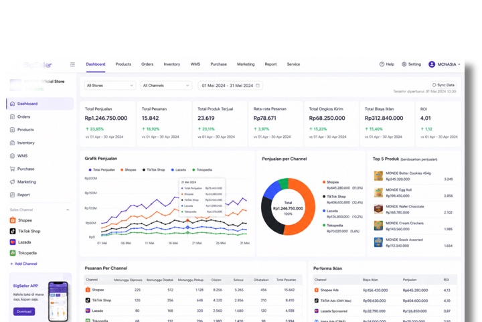The image size is (482, 322).
Task: Switch to the Orders top tab
Action: click(147, 64)
